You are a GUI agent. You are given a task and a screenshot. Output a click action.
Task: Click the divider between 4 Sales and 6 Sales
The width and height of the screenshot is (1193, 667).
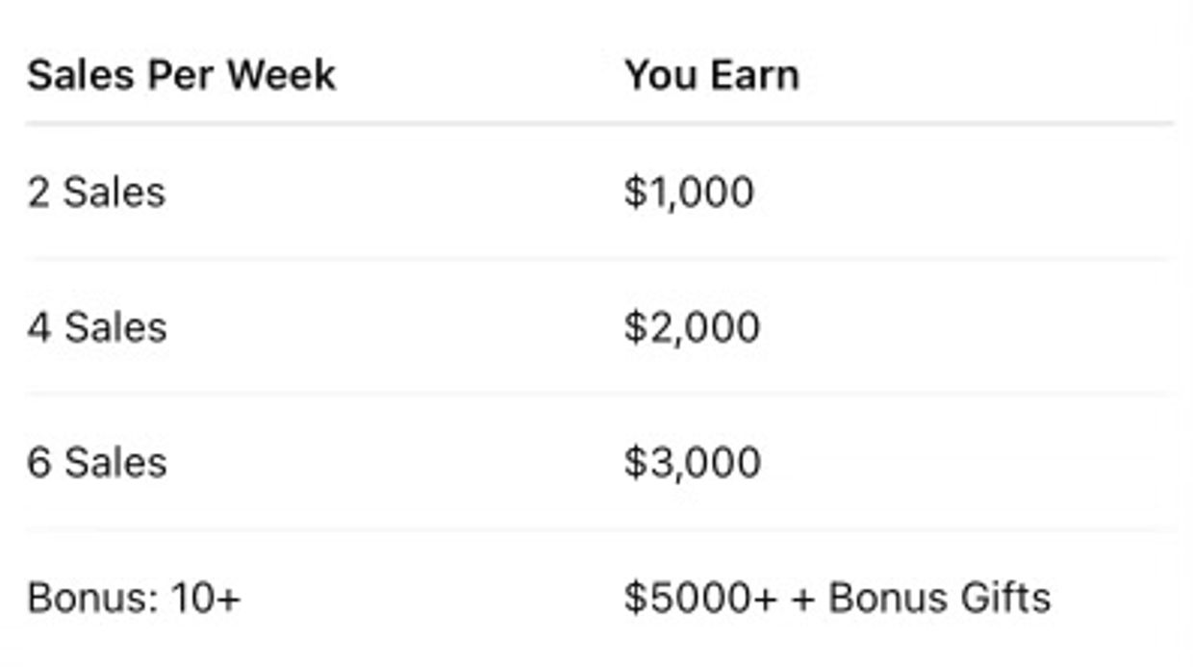tap(598, 394)
